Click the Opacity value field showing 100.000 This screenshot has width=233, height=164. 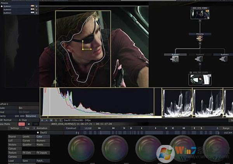19,116
